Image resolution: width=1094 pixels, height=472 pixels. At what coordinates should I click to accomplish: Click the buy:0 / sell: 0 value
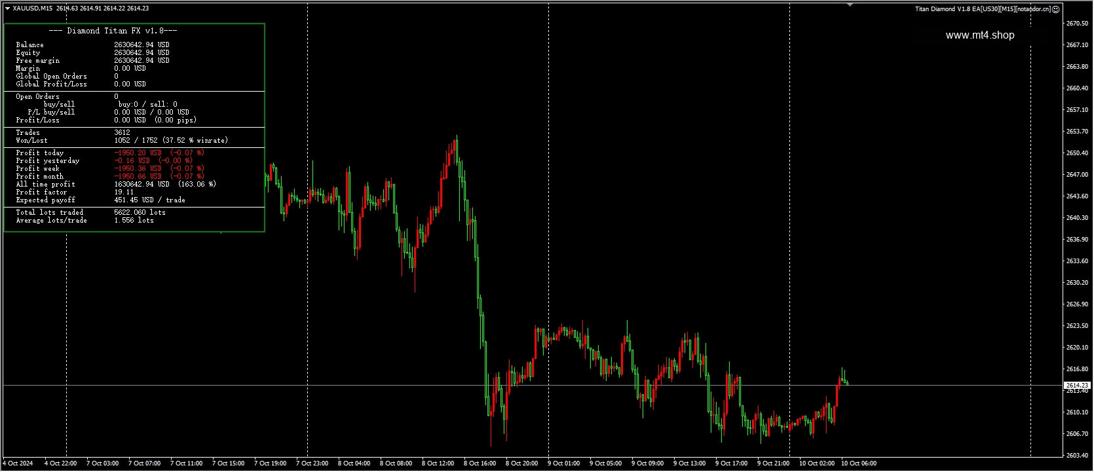point(147,105)
